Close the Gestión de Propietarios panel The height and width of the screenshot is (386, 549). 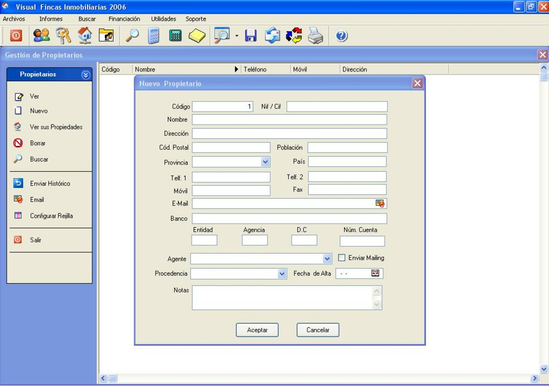point(543,55)
